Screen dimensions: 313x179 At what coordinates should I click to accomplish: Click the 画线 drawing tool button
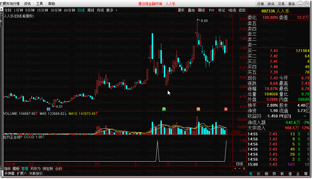tap(201, 10)
